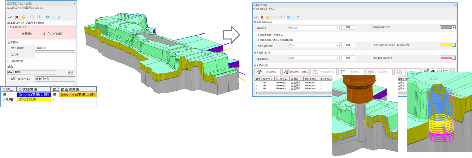Click red X cancel in 加工部位作成 dialog

17,17
